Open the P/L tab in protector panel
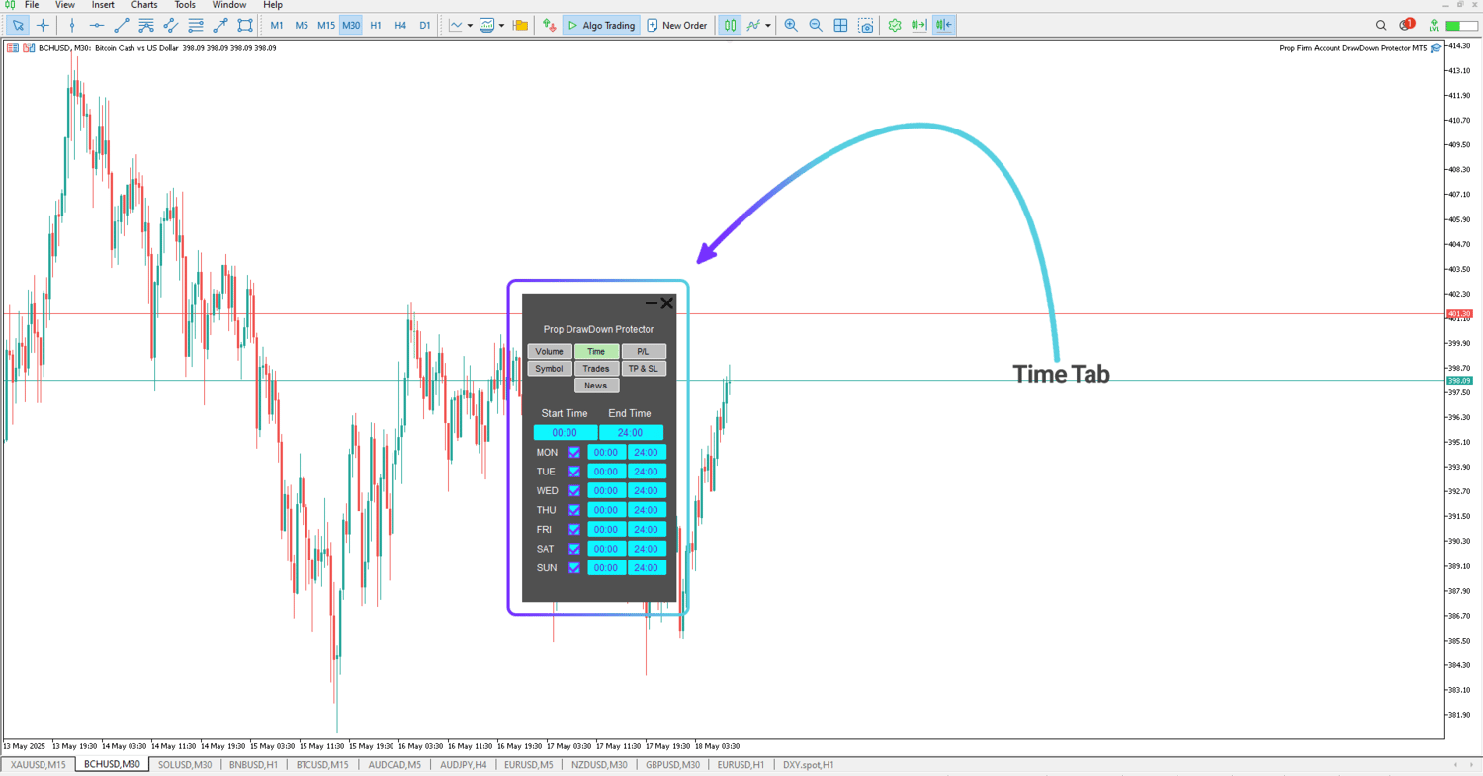Screen dimensions: 1483x776 (644, 352)
